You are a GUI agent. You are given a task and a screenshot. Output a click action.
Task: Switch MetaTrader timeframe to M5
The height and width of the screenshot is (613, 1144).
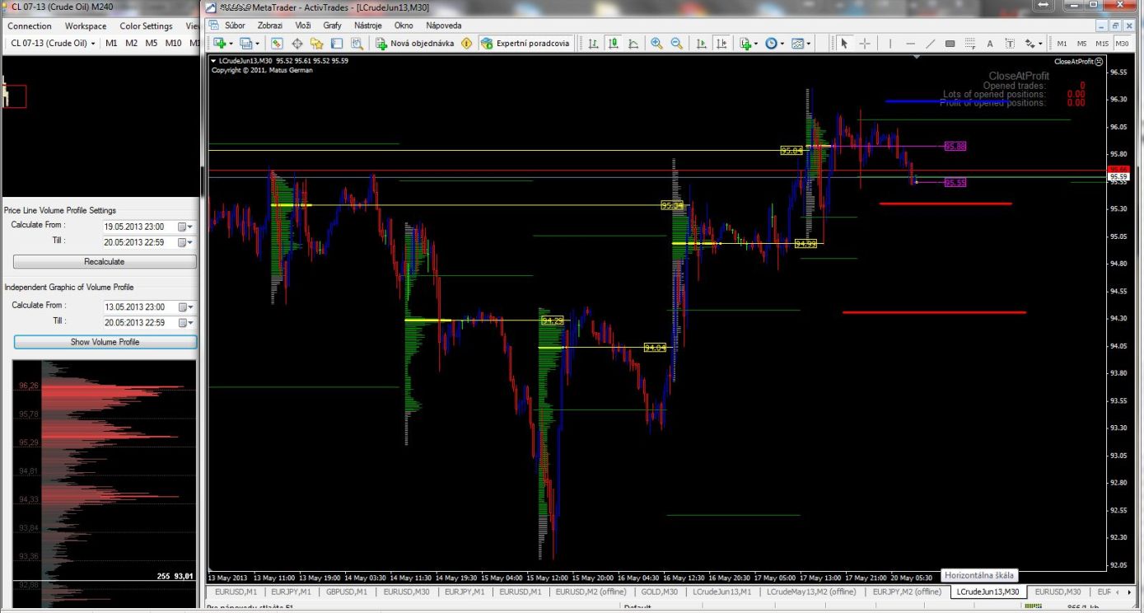tap(1081, 44)
